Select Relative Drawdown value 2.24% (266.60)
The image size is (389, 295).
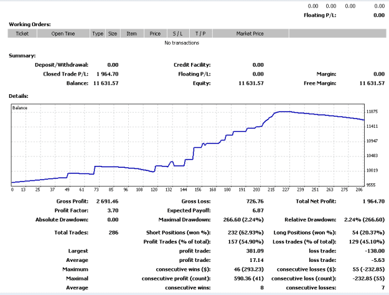coord(365,220)
